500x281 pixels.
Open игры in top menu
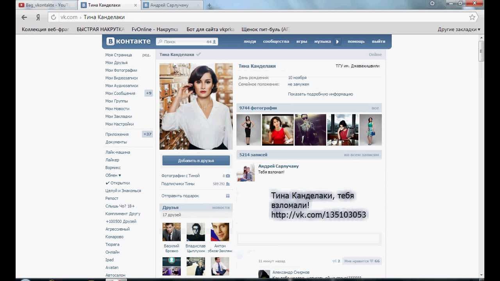click(302, 41)
